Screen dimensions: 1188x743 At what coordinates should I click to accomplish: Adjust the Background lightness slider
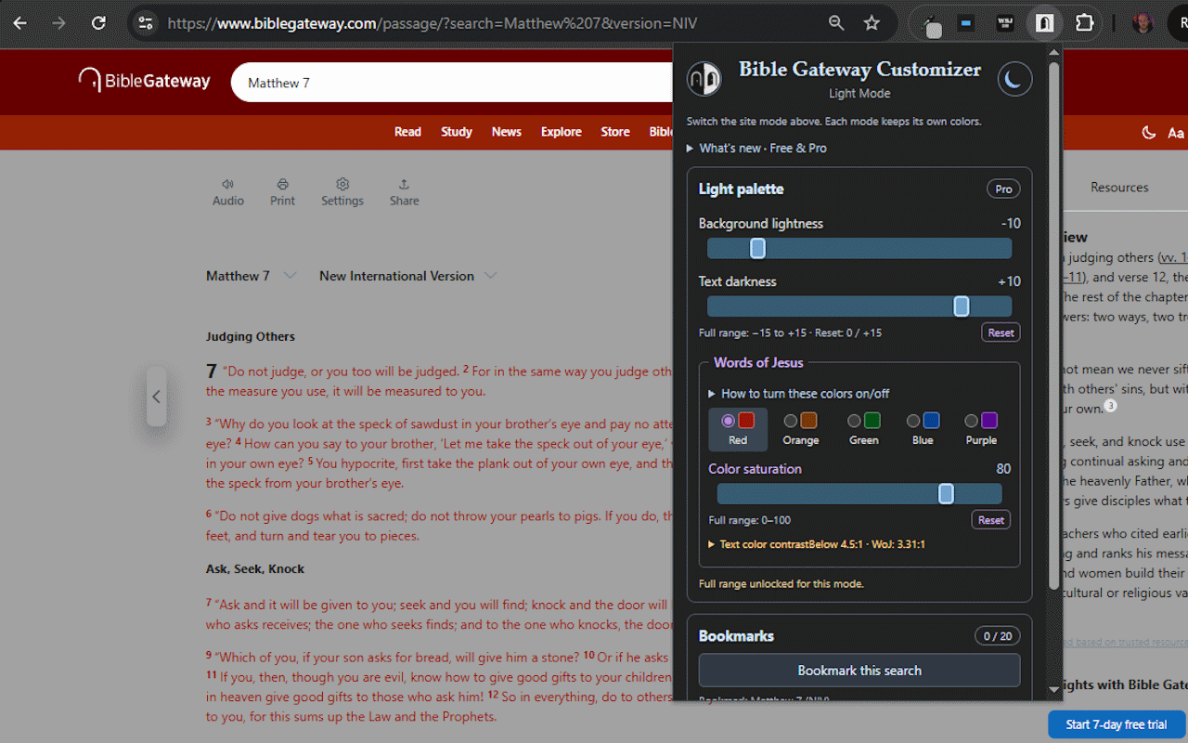pos(859,248)
